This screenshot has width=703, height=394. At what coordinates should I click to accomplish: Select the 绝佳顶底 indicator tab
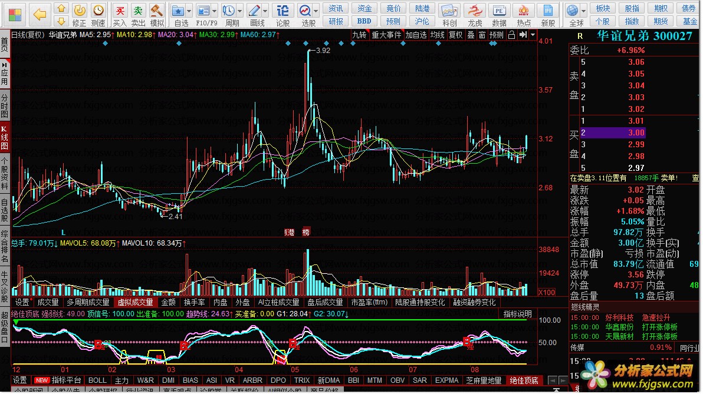pyautogui.click(x=524, y=380)
